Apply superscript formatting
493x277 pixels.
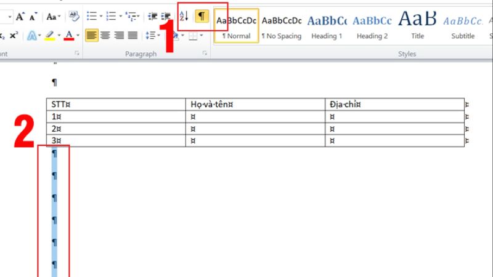click(14, 36)
